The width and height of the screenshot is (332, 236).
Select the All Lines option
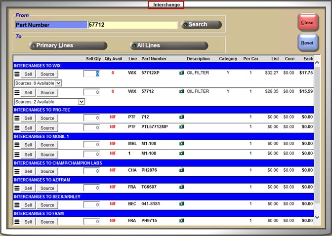click(x=168, y=45)
